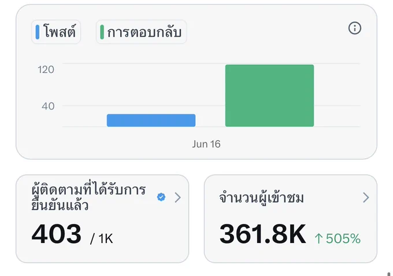393x276 pixels.
Task: Toggle the โพสต์ series legend
Action: (56, 32)
